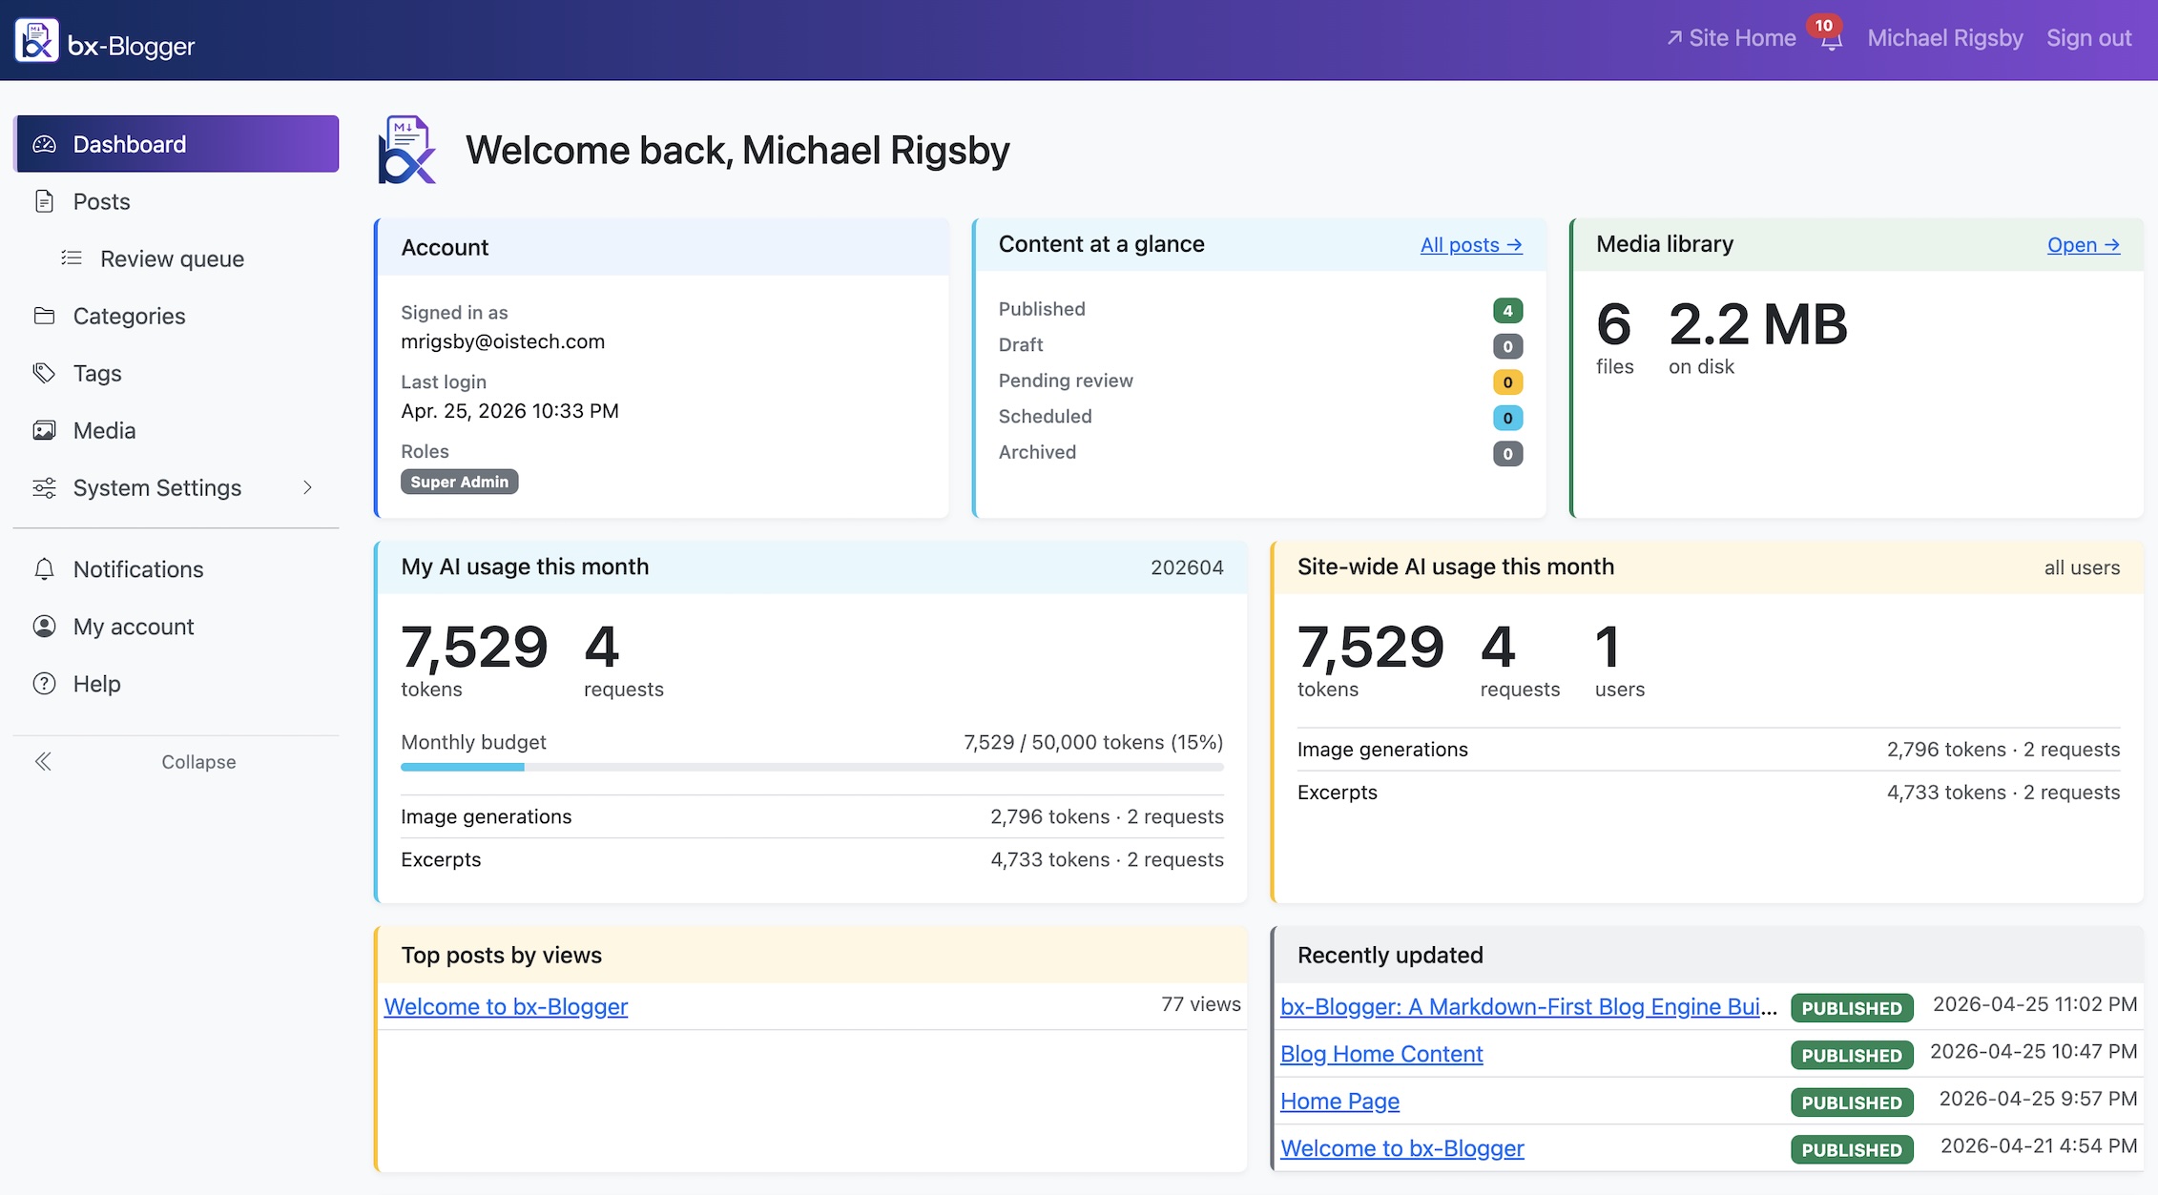The image size is (2158, 1195).
Task: Open the Review queue checklist icon
Action: click(71, 258)
